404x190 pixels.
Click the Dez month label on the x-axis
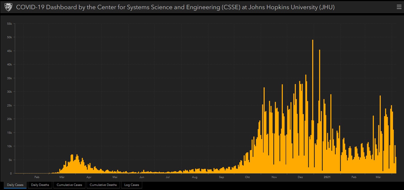(300, 177)
